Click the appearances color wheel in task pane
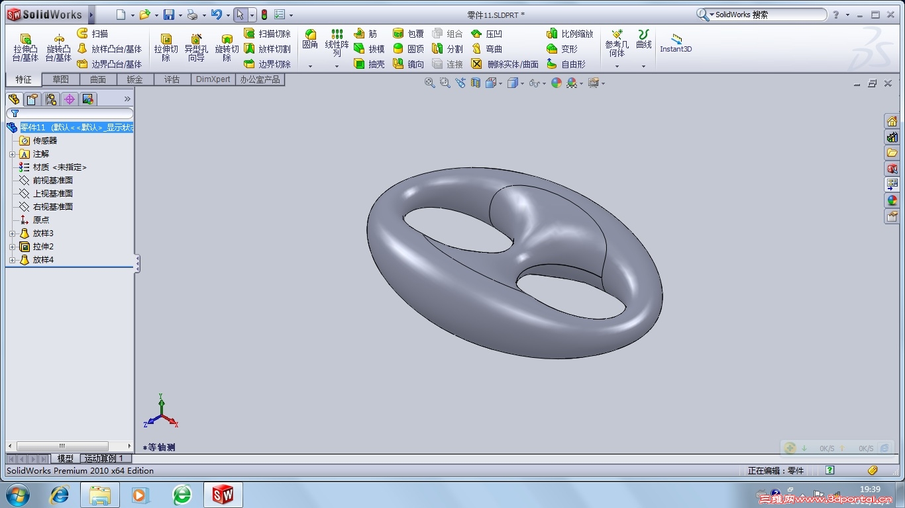The image size is (905, 508). coord(892,200)
